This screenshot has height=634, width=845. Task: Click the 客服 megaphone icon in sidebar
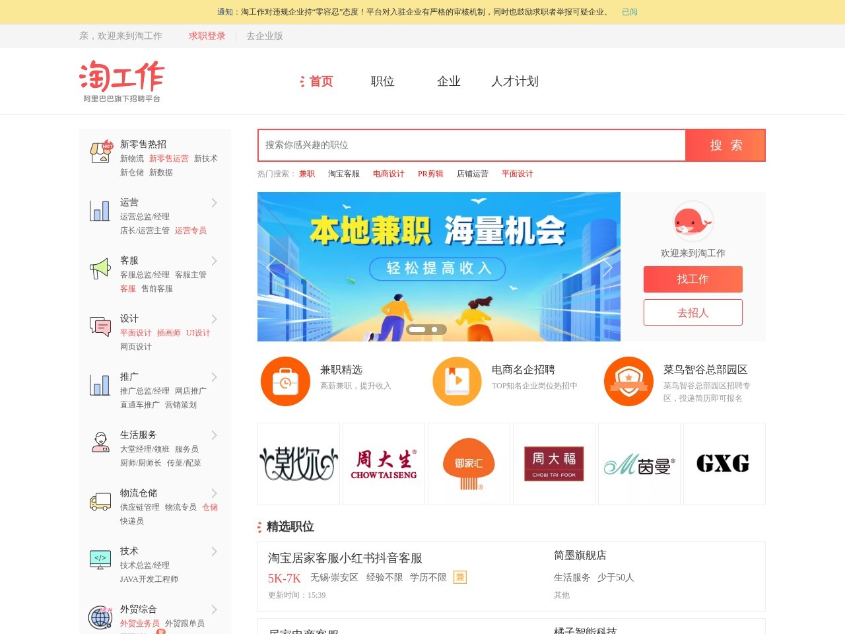click(x=100, y=268)
